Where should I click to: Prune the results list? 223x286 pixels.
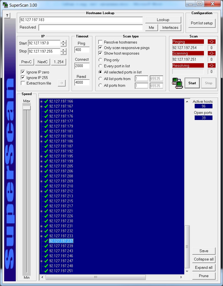point(204,276)
